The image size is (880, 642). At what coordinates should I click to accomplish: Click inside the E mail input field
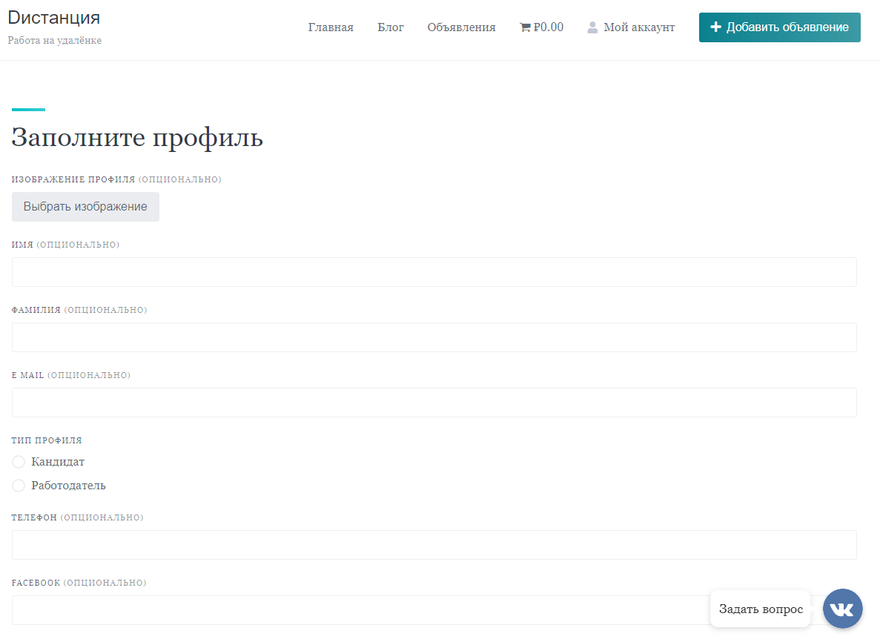pyautogui.click(x=434, y=403)
